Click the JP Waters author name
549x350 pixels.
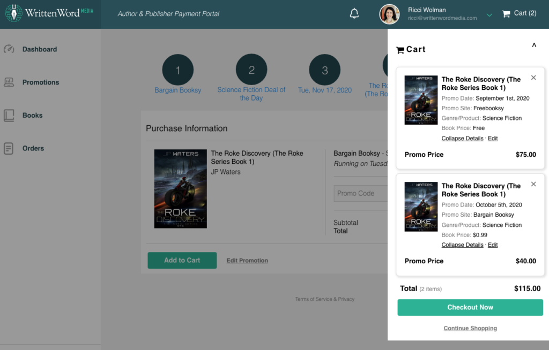pos(226,172)
